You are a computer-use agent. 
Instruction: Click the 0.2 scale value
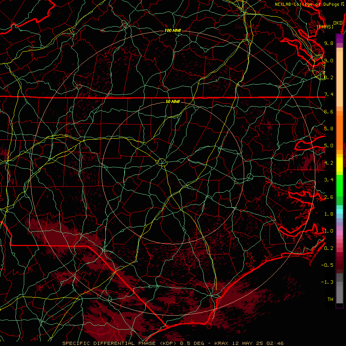tap(329, 248)
